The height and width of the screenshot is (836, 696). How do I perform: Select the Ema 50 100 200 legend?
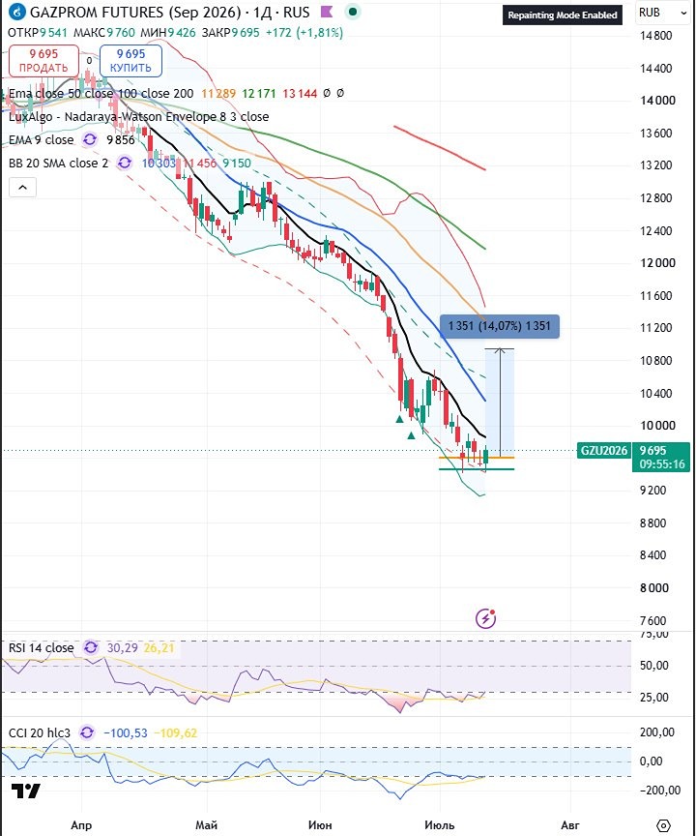101,93
